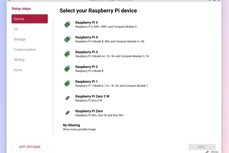Screen dimensions: 229x153
Task: Open APP OPTIONS
Action: click(x=30, y=147)
